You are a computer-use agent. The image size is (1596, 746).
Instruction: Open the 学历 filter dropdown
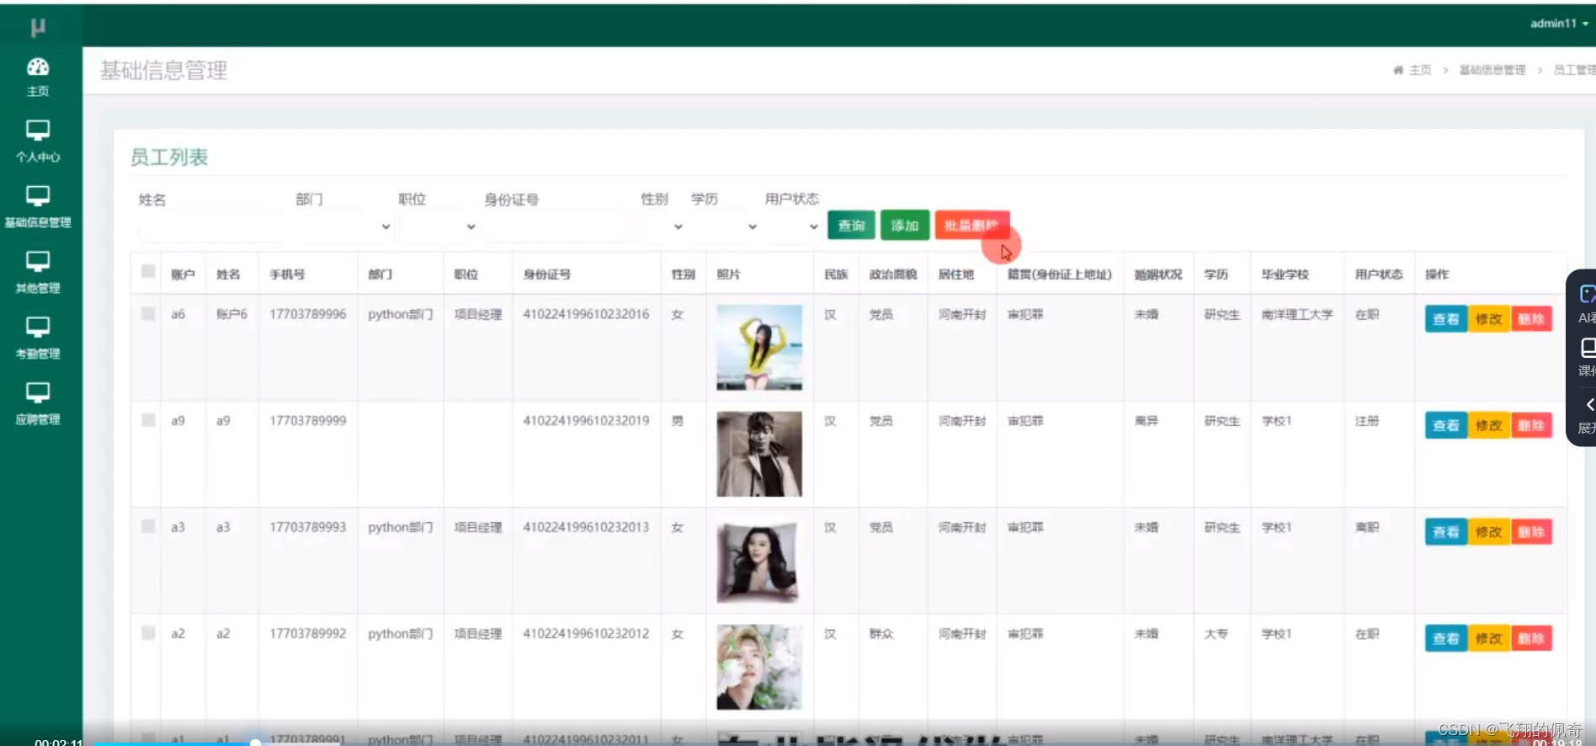tap(724, 226)
